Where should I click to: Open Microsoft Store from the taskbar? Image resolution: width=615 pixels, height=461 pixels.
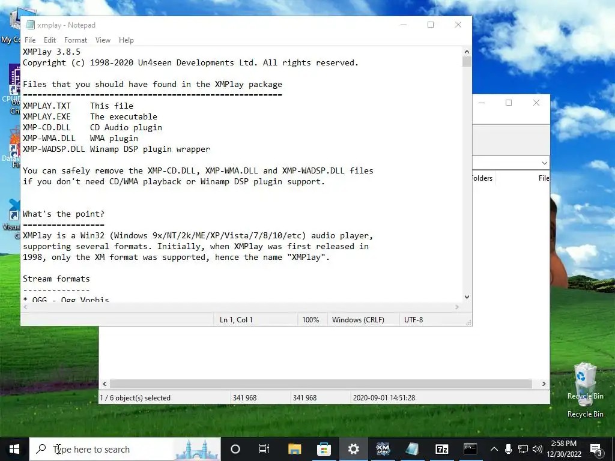point(324,449)
